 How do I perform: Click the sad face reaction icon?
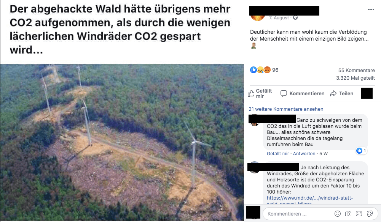(x=260, y=70)
